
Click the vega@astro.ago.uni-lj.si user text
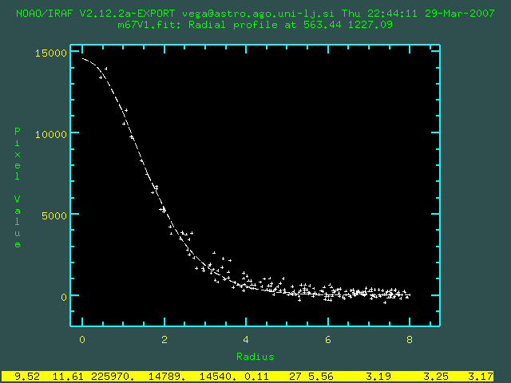(258, 14)
